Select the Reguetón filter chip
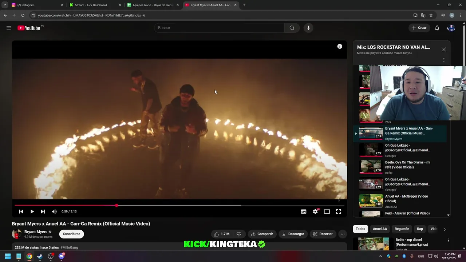 [x=402, y=229]
